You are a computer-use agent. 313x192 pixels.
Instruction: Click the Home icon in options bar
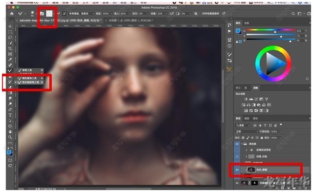pyautogui.click(x=12, y=14)
